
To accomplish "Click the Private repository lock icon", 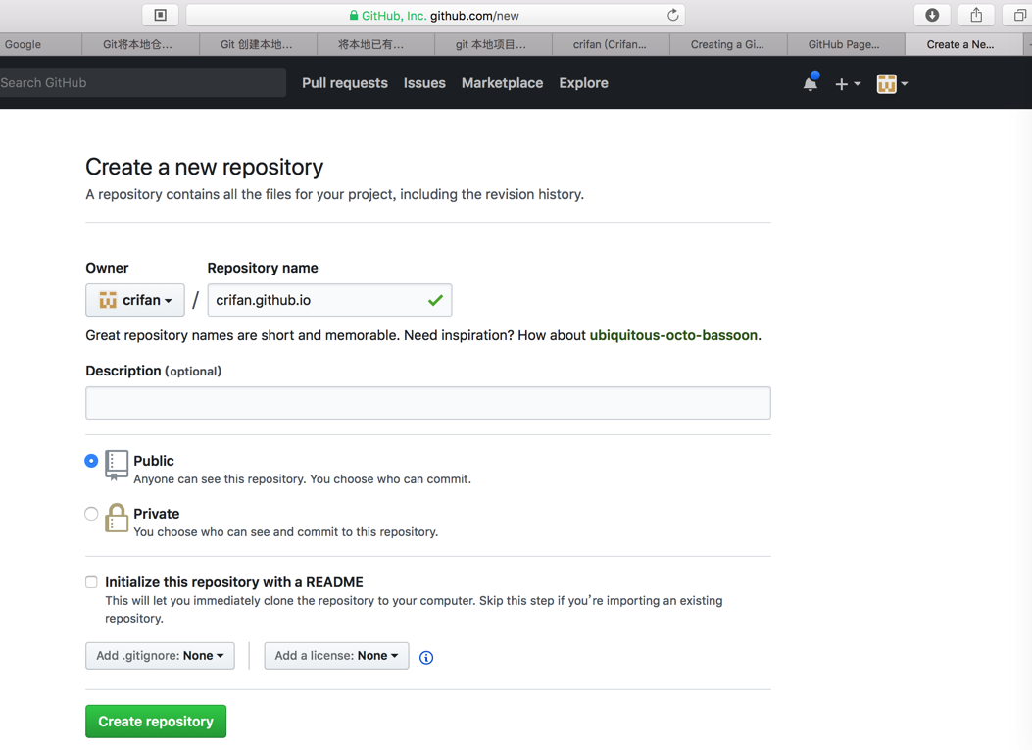I will pos(117,518).
